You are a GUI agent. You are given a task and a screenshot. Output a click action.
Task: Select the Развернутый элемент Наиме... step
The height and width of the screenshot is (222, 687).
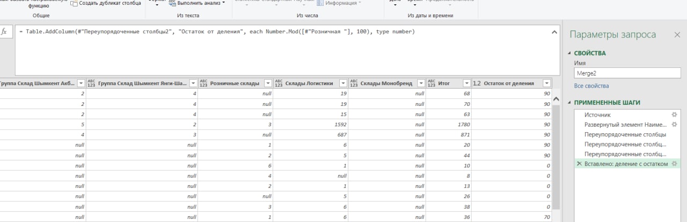pos(627,125)
